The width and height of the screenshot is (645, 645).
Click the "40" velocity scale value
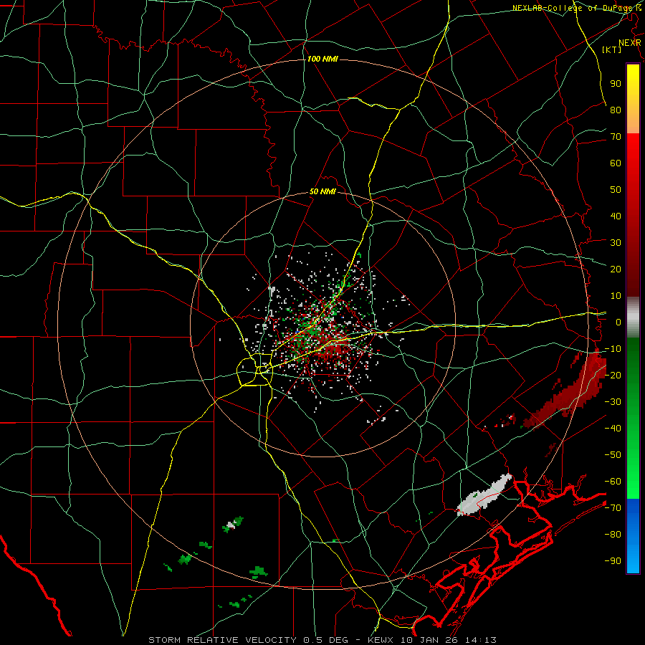[x=616, y=216]
